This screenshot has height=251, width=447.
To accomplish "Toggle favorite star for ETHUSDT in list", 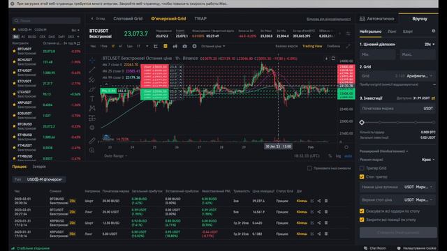I will tap(14, 73).
